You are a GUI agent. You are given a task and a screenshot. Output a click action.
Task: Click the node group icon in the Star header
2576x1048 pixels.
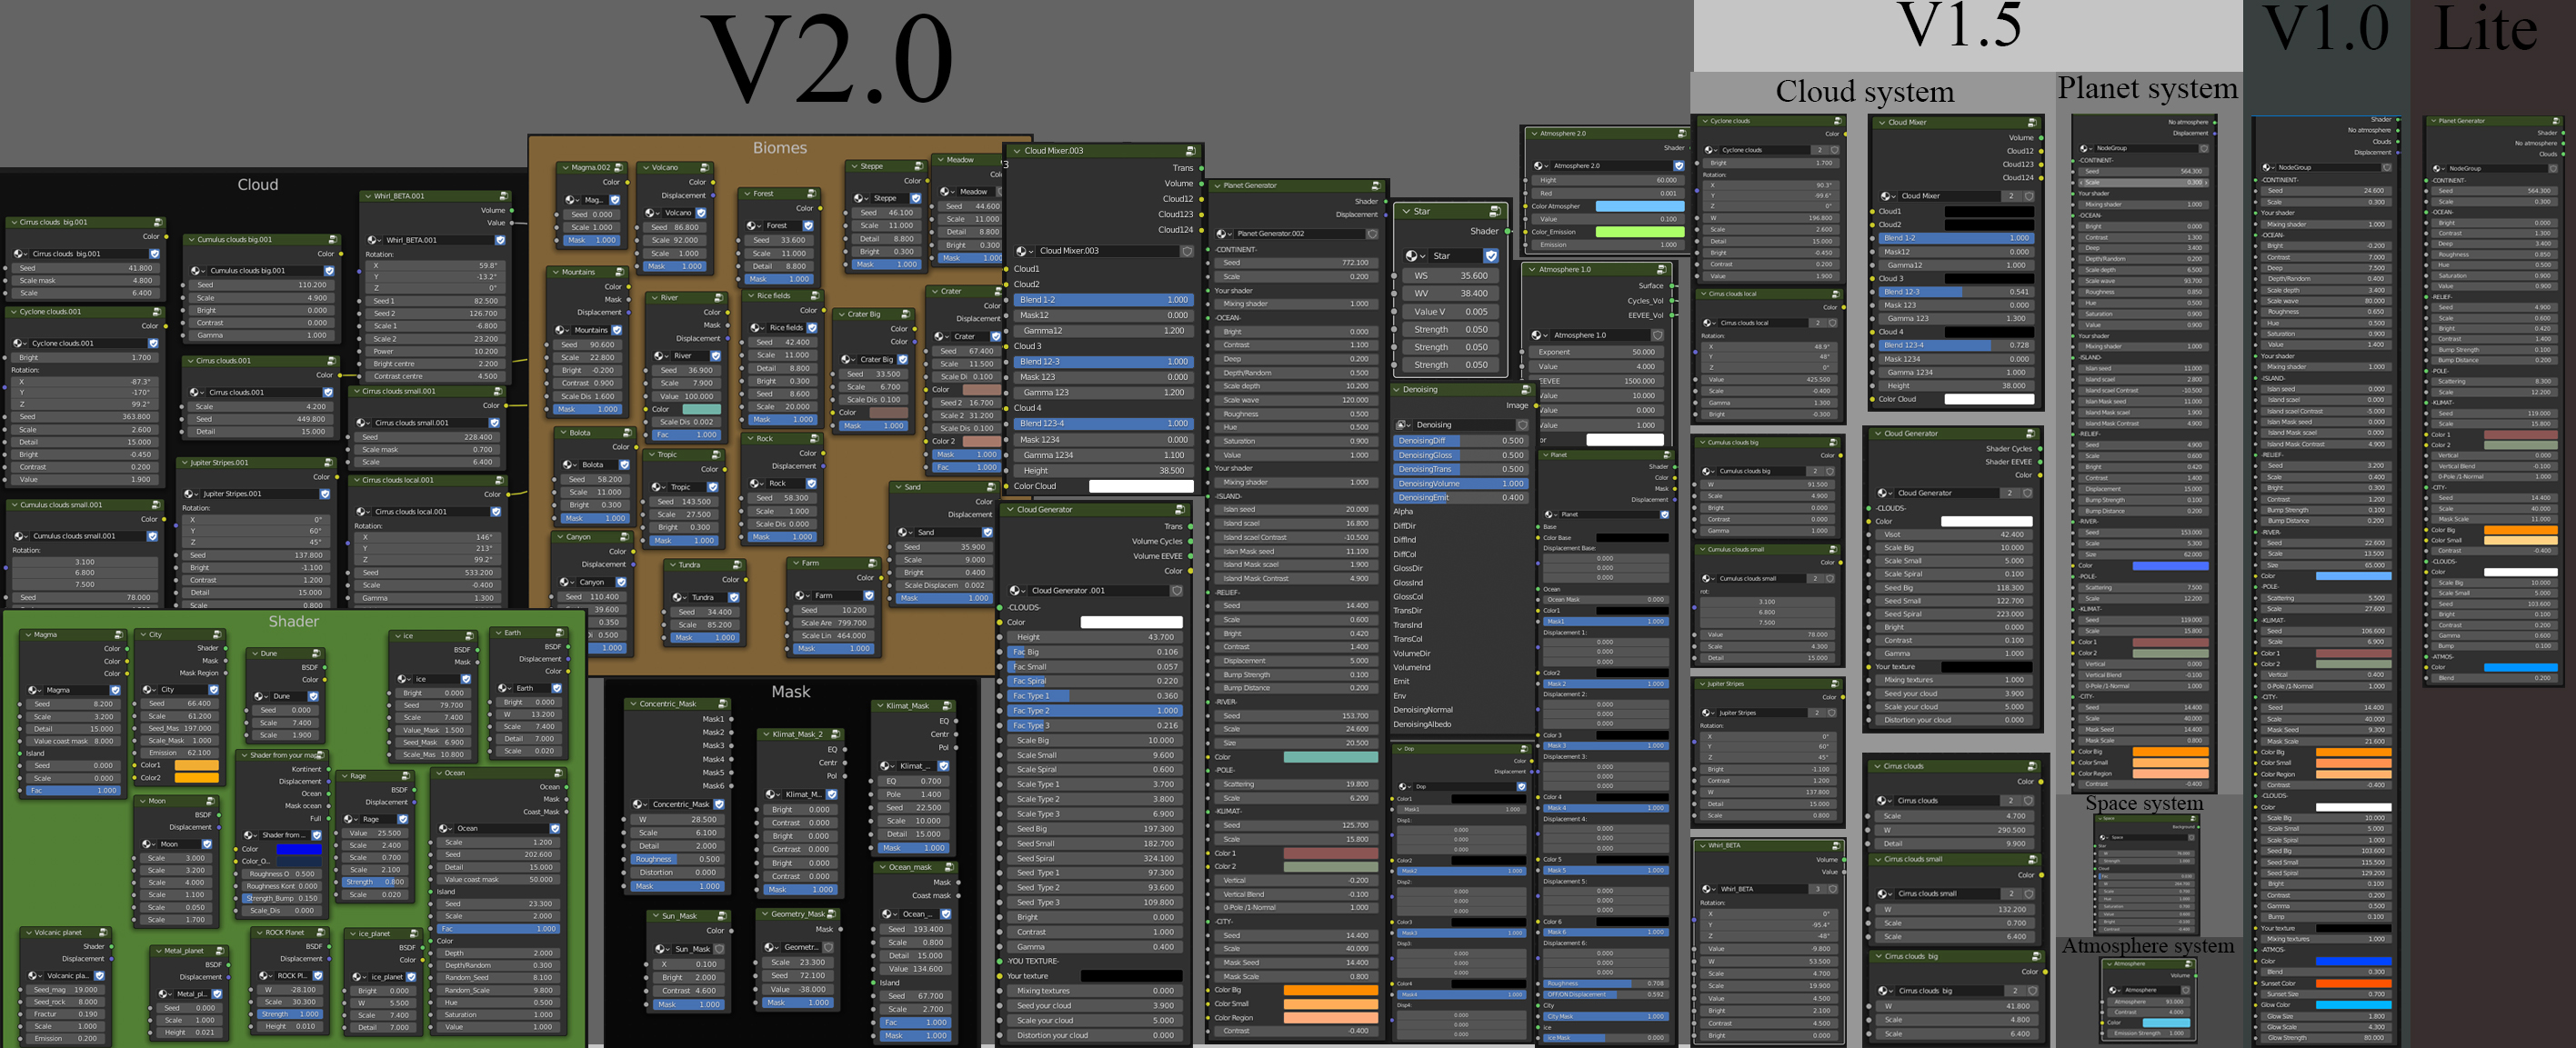click(x=1495, y=211)
